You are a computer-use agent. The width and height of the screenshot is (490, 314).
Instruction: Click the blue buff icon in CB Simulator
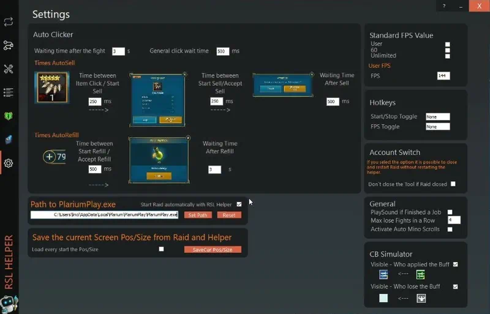383,275
